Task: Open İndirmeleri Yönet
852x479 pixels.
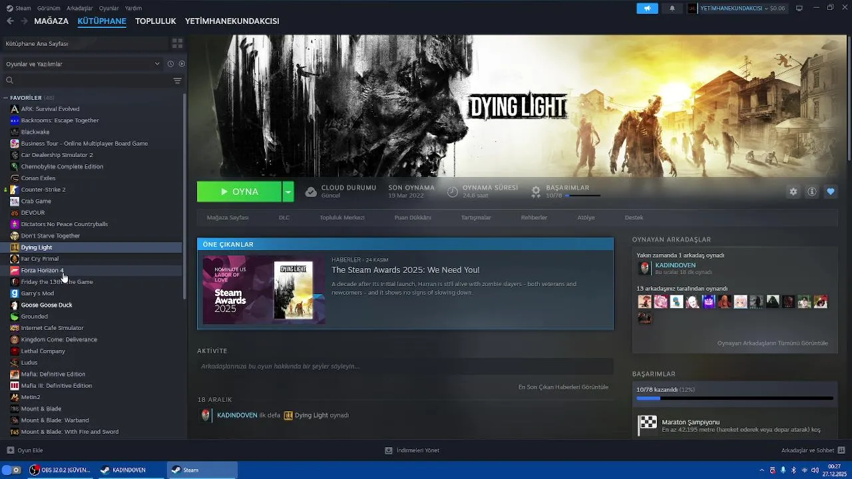Action: (x=412, y=450)
